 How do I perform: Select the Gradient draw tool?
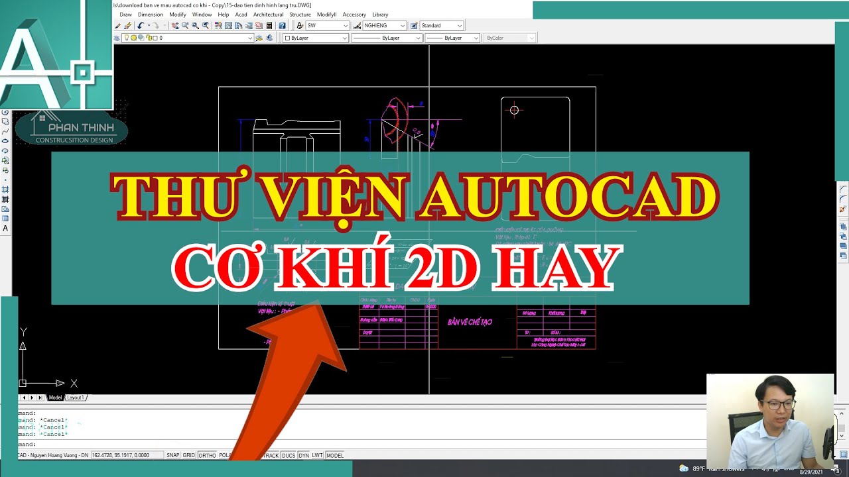(x=5, y=199)
